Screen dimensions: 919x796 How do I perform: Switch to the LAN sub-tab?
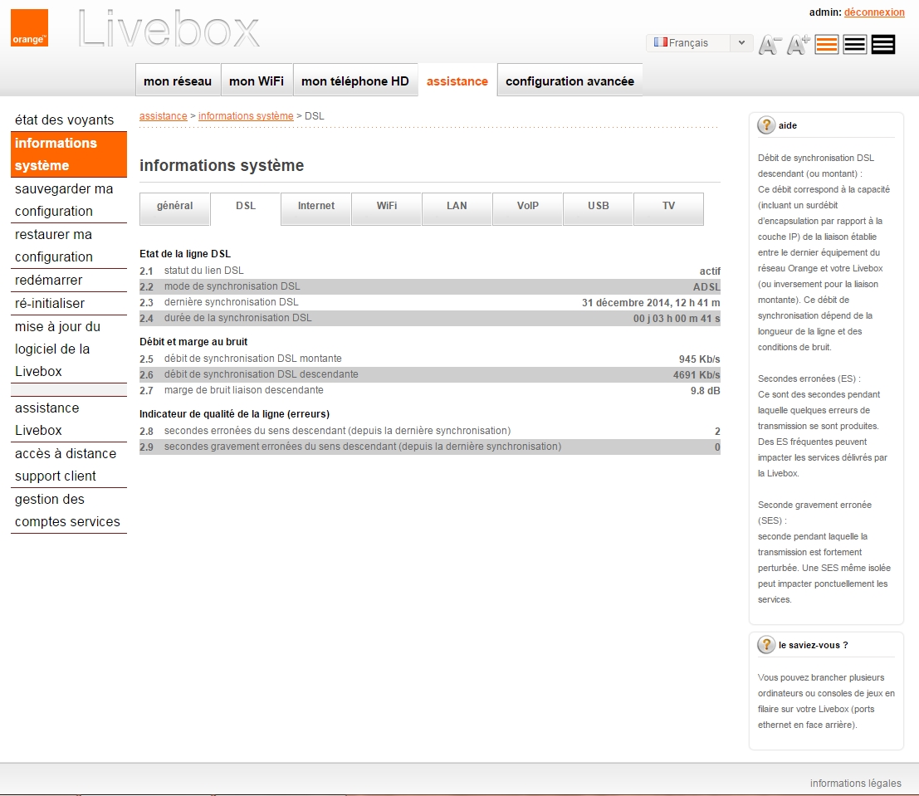click(457, 208)
